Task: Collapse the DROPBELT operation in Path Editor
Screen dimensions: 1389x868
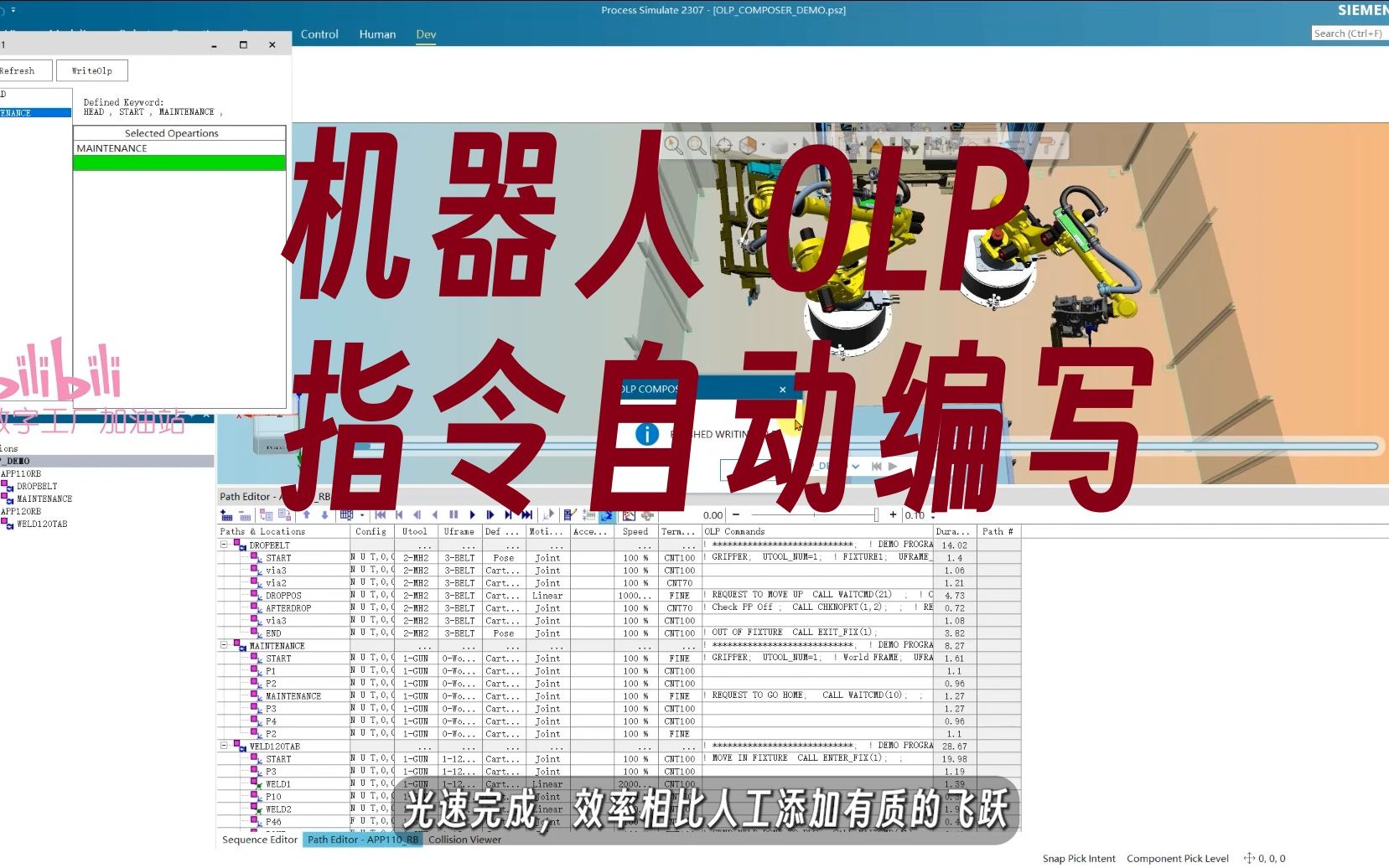Action: coord(224,545)
